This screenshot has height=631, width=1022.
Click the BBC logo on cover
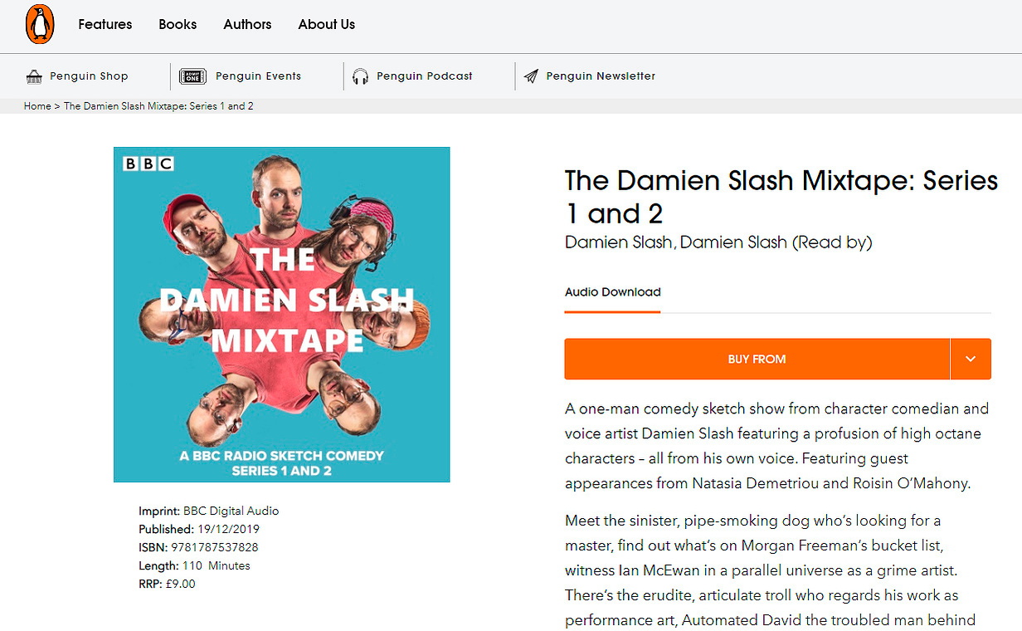click(x=148, y=164)
